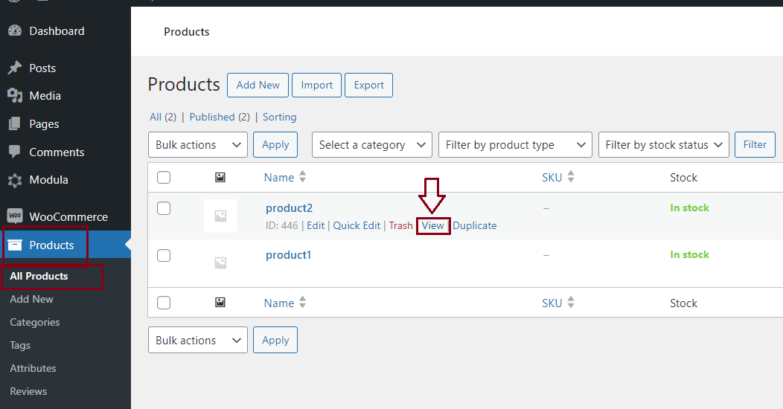783x409 pixels.
Task: Click the Media library icon
Action: (14, 96)
